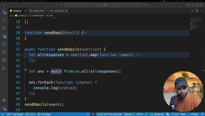Viewport: 205px width, 116px height.
Task: Click line number 45 in the gutter
Action: click(x=18, y=82)
